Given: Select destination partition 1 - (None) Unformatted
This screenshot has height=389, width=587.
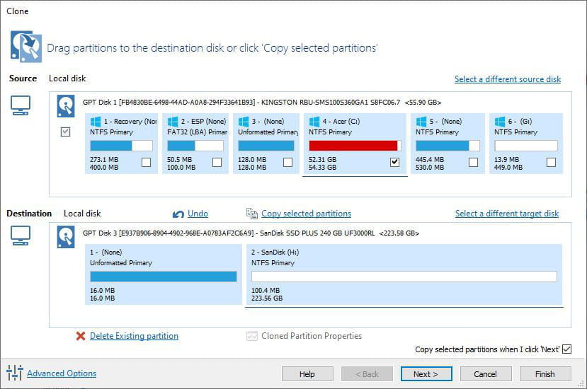Looking at the screenshot, I should pyautogui.click(x=164, y=274).
